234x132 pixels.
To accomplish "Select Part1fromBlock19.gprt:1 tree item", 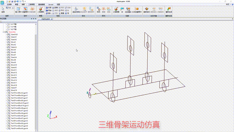I will tap(20, 103).
